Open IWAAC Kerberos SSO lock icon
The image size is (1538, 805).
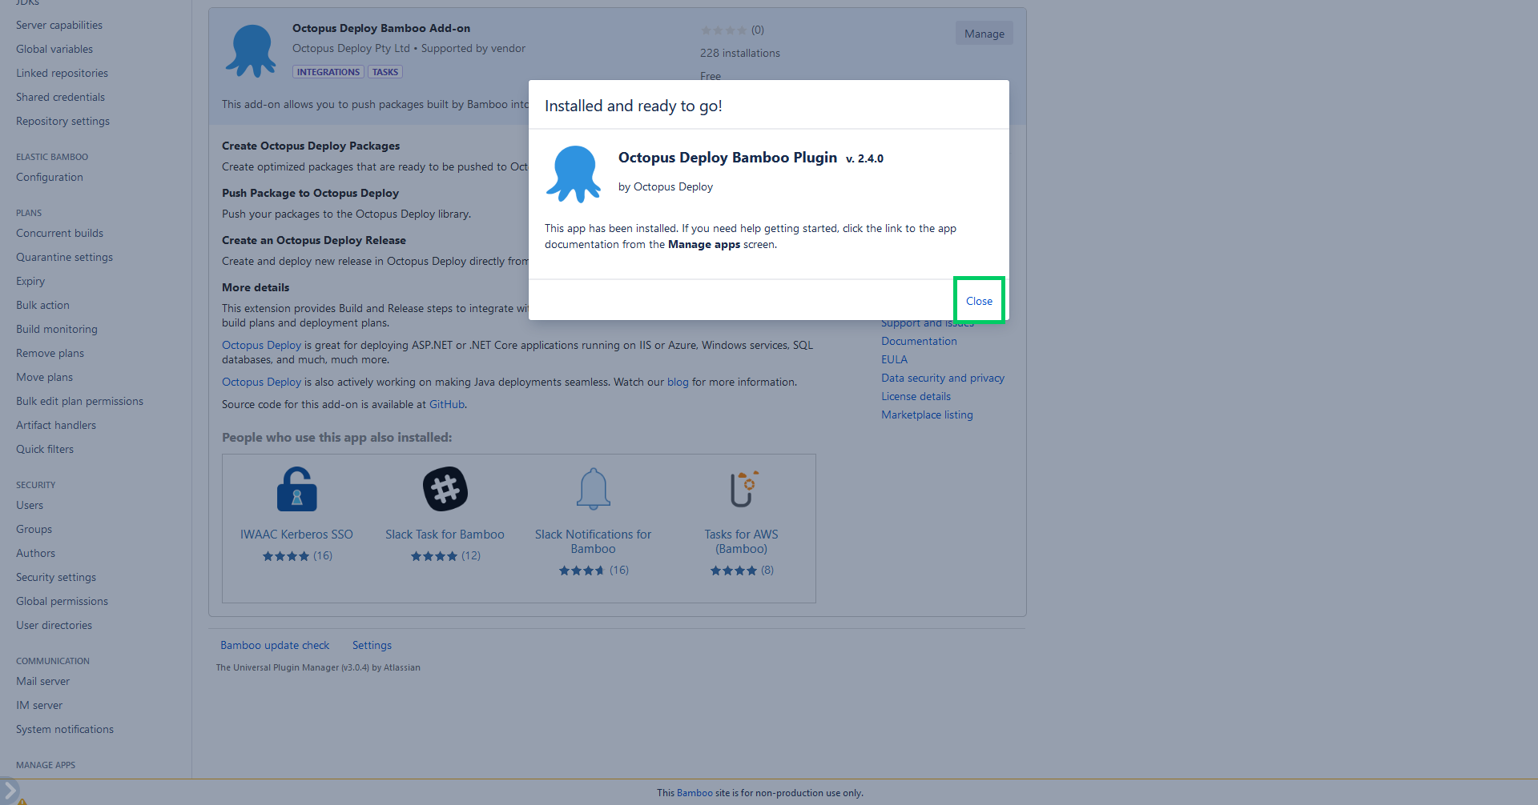pyautogui.click(x=296, y=489)
